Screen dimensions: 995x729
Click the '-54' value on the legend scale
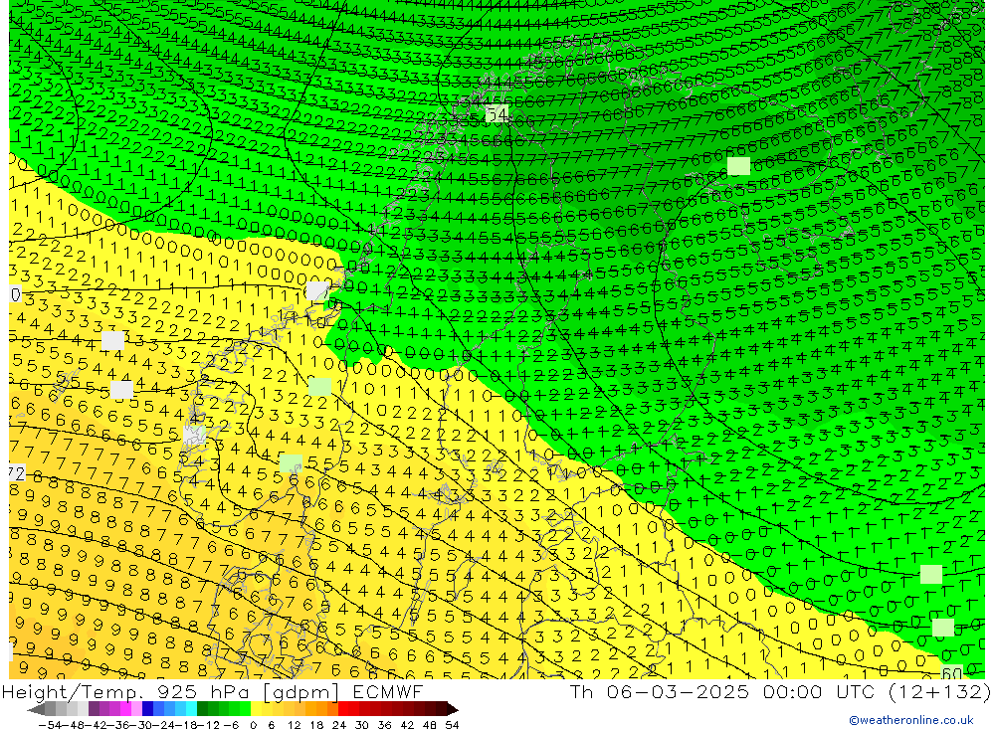tap(51, 725)
